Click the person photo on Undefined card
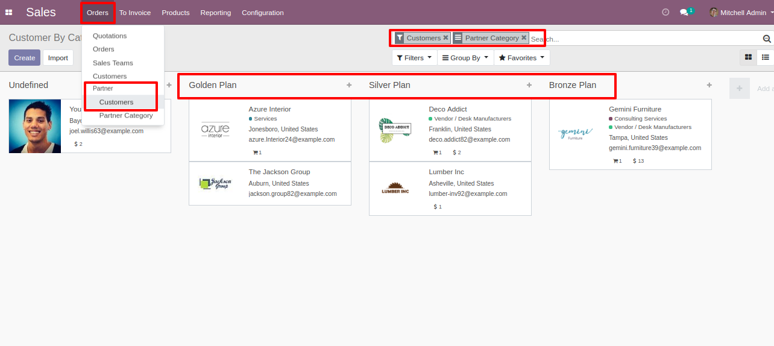 [35, 126]
